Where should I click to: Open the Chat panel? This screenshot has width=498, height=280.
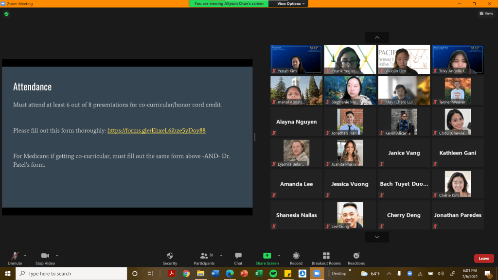click(x=238, y=256)
